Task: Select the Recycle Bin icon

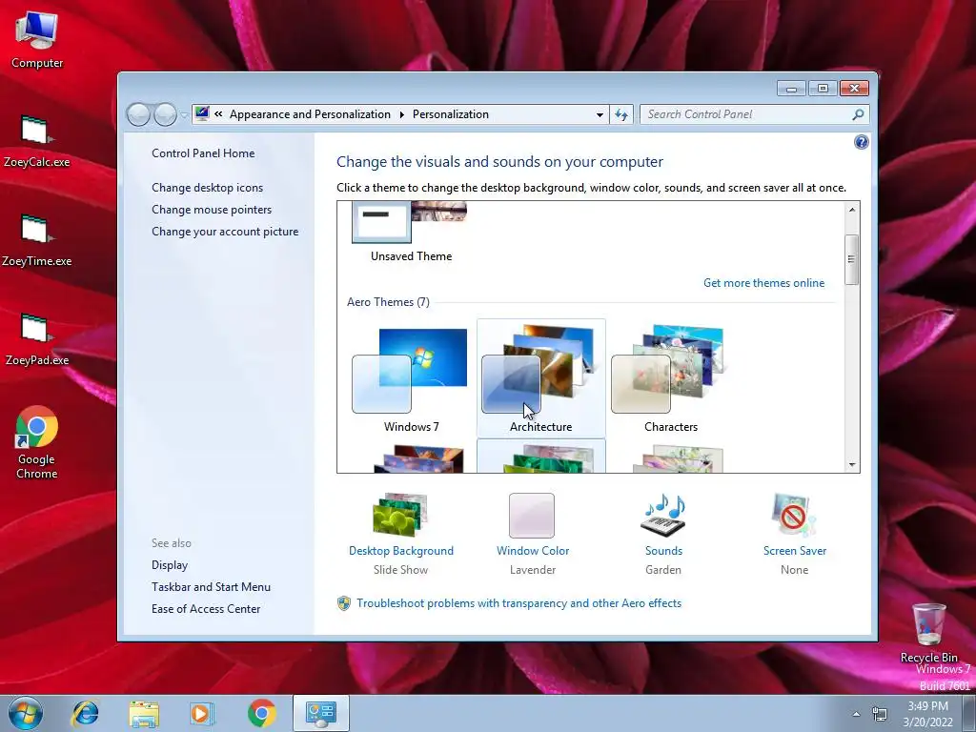Action: click(928, 633)
